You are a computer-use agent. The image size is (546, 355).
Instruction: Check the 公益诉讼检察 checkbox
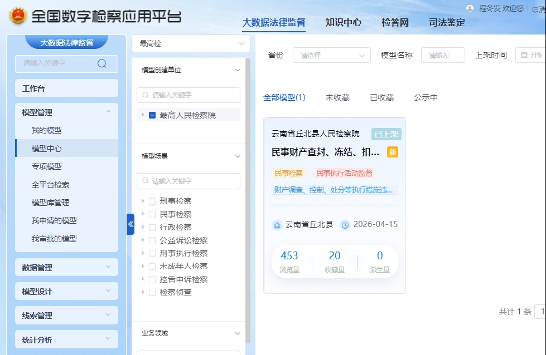[x=152, y=240]
